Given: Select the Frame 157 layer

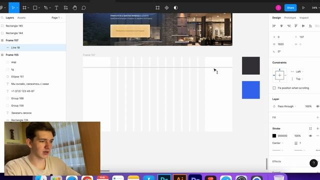Looking at the screenshot, I should [x=33, y=40].
